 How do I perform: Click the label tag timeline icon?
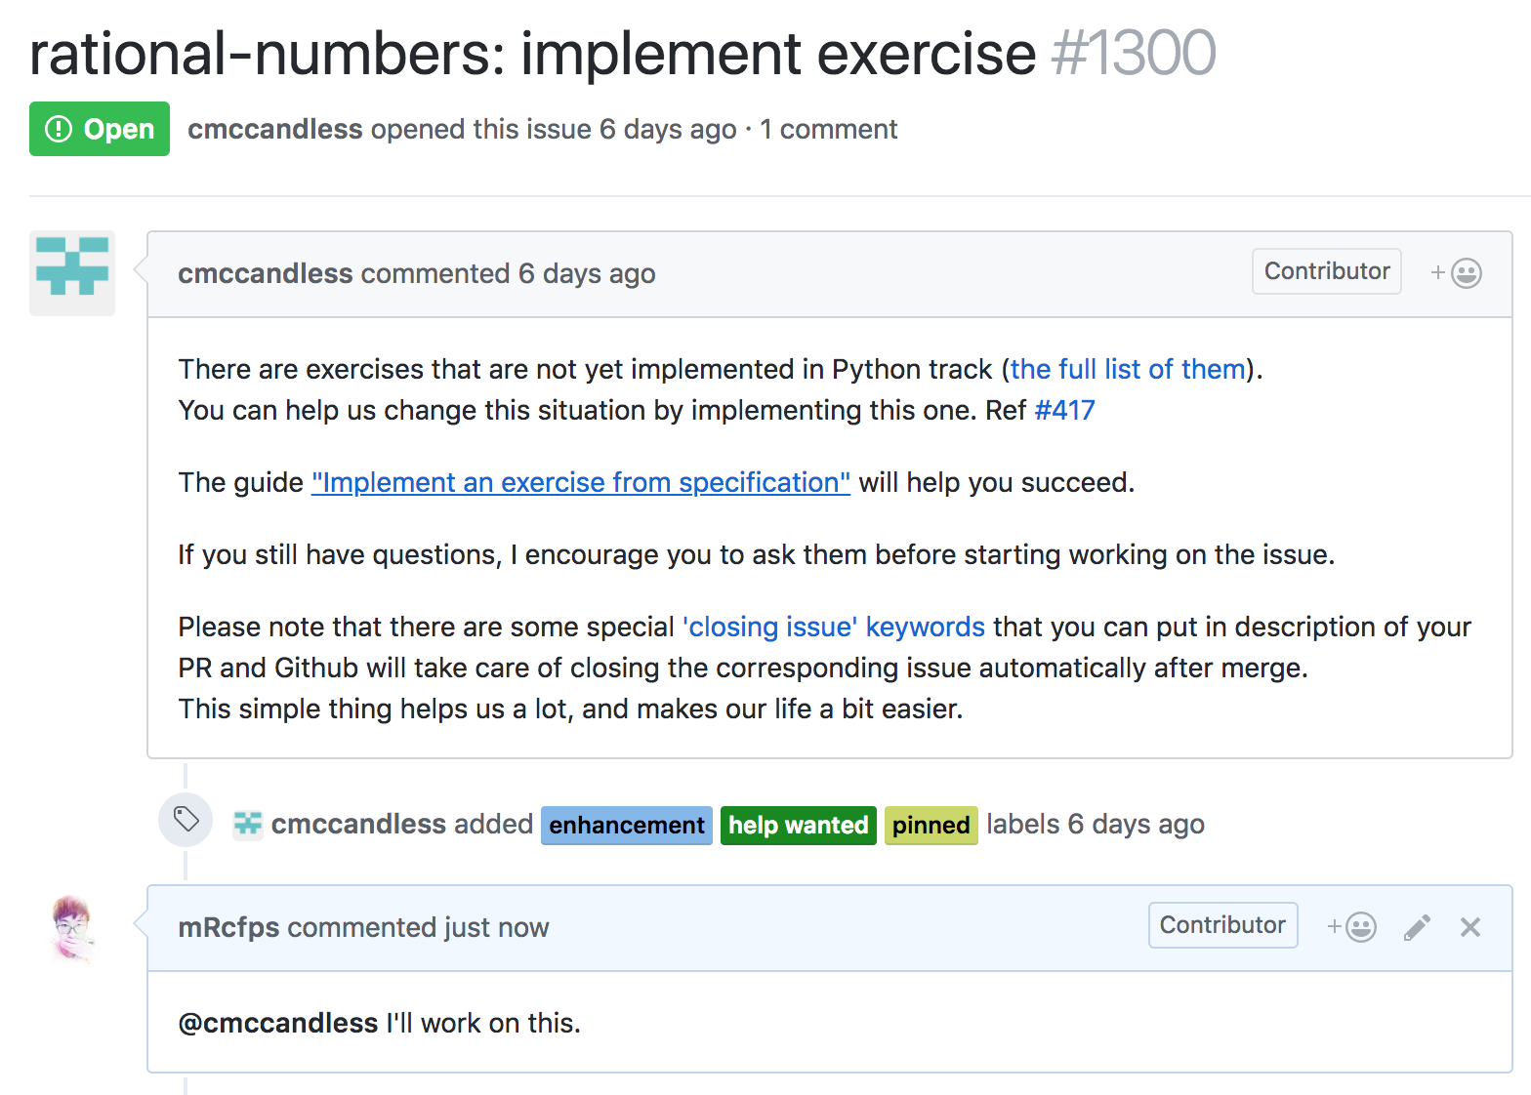tap(186, 819)
